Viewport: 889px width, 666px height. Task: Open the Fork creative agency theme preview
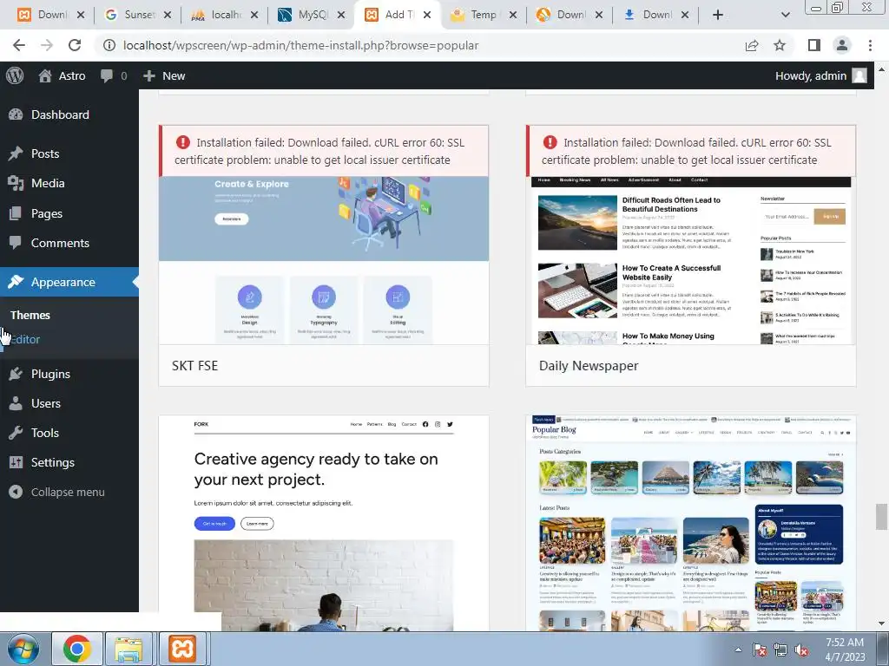coord(324,523)
